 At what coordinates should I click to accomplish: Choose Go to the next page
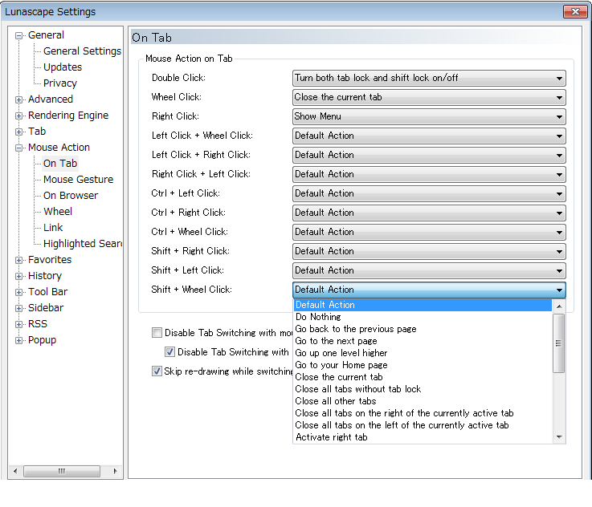point(423,341)
